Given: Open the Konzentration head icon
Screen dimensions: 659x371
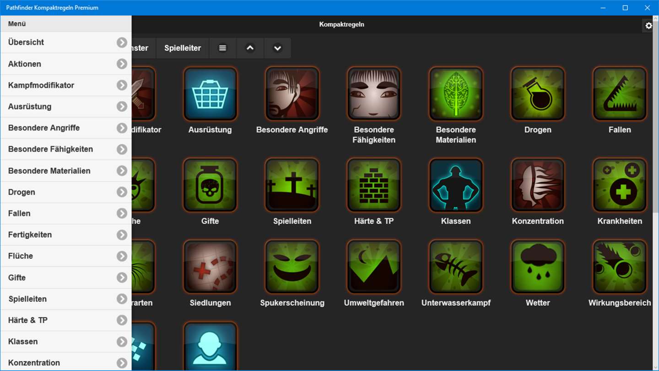Looking at the screenshot, I should (x=538, y=185).
